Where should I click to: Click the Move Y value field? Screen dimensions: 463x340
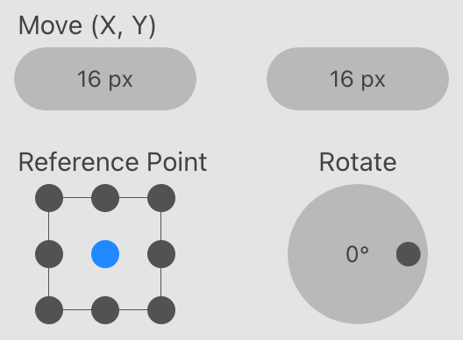358,79
